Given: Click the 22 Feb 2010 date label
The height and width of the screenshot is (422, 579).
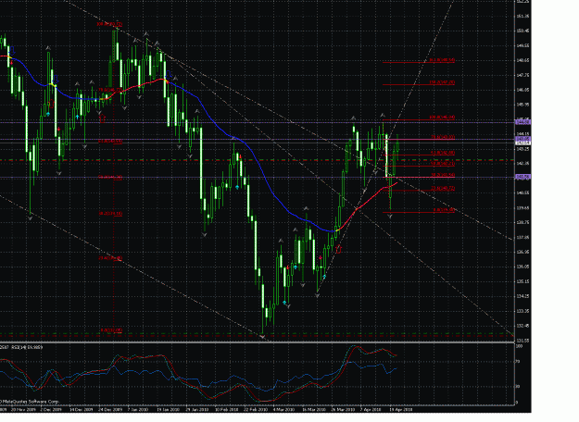Looking at the screenshot, I should pos(256,409).
